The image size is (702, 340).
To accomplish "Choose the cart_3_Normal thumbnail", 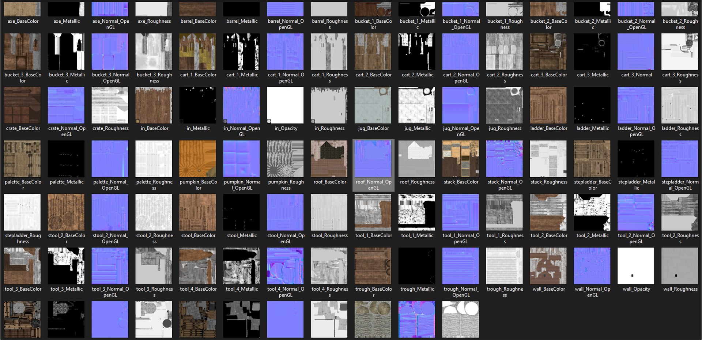I will click(636, 52).
